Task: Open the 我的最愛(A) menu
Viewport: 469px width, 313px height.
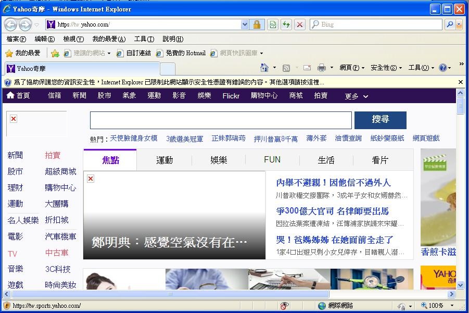Action: click(109, 39)
